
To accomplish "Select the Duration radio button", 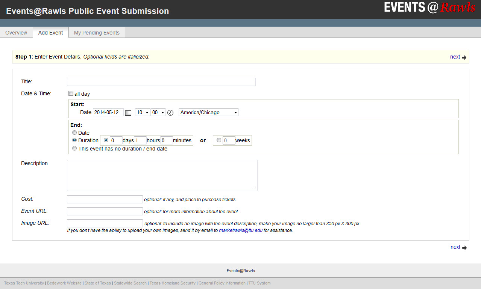I will [x=74, y=140].
